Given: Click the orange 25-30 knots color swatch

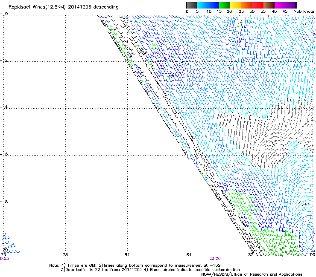Looking at the screenshot, I should [247, 5].
